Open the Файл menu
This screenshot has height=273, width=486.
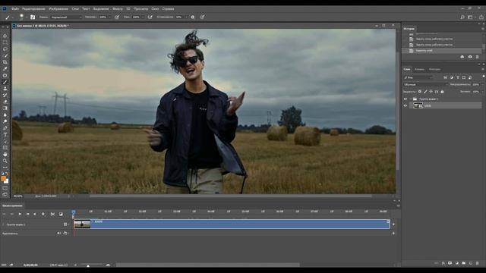coord(15,8)
